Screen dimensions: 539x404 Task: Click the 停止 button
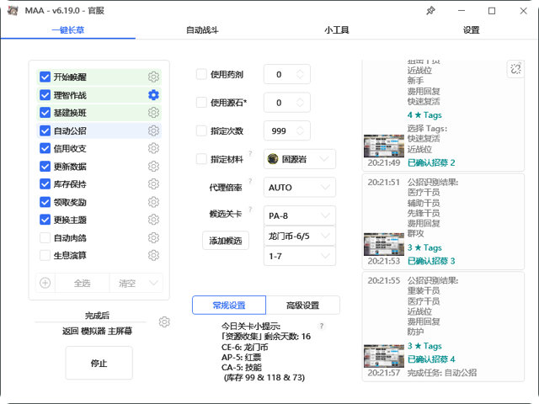(99, 363)
